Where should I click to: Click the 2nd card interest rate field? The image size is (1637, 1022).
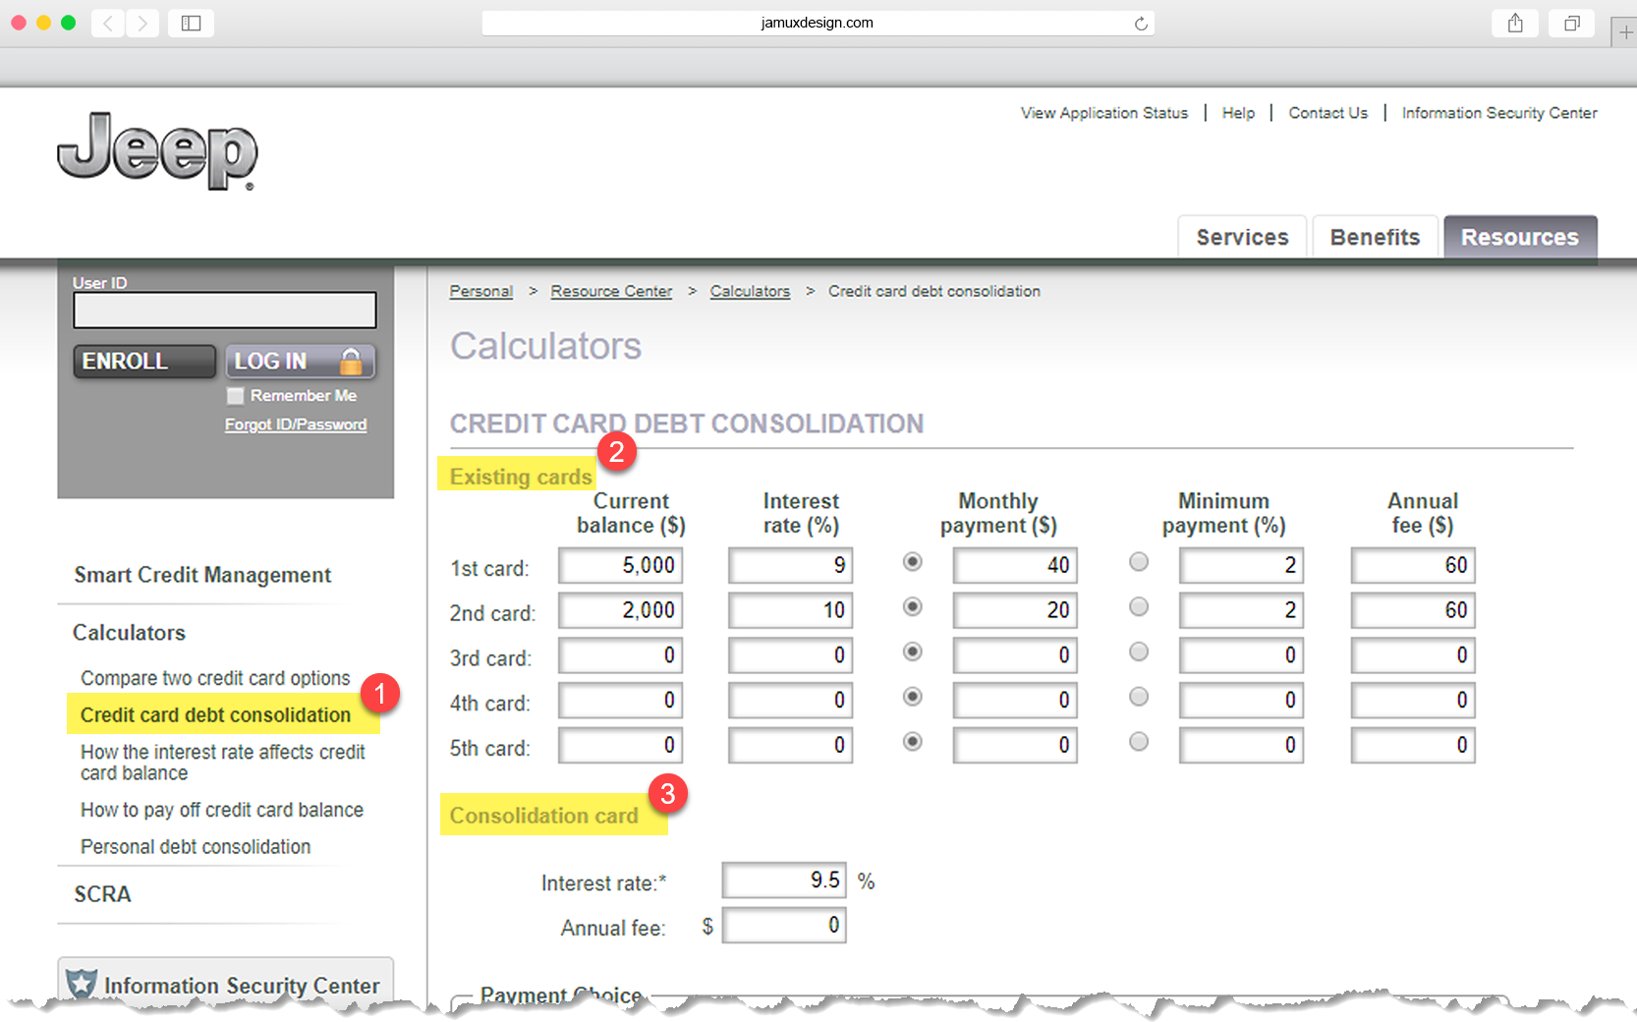(x=790, y=610)
